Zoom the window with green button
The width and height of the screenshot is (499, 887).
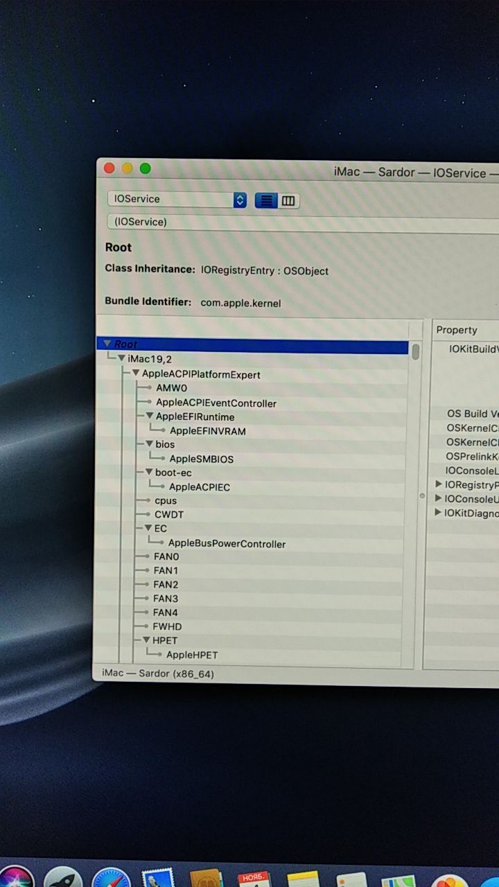[145, 168]
